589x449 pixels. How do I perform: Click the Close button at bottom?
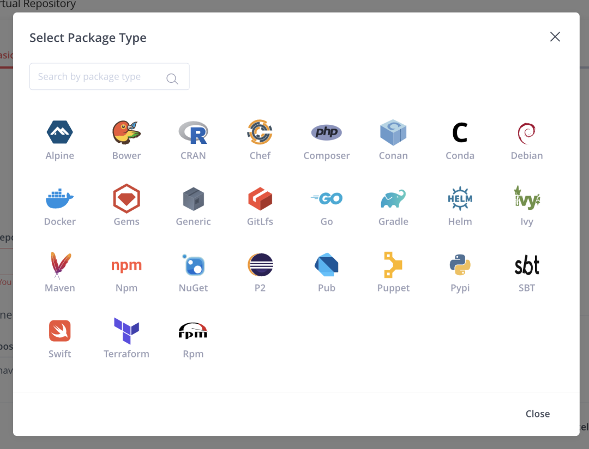(538, 414)
